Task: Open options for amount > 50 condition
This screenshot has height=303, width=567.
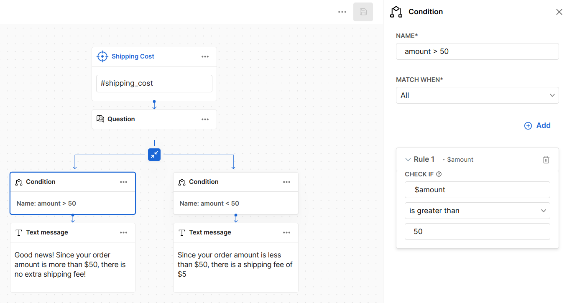Action: point(123,182)
